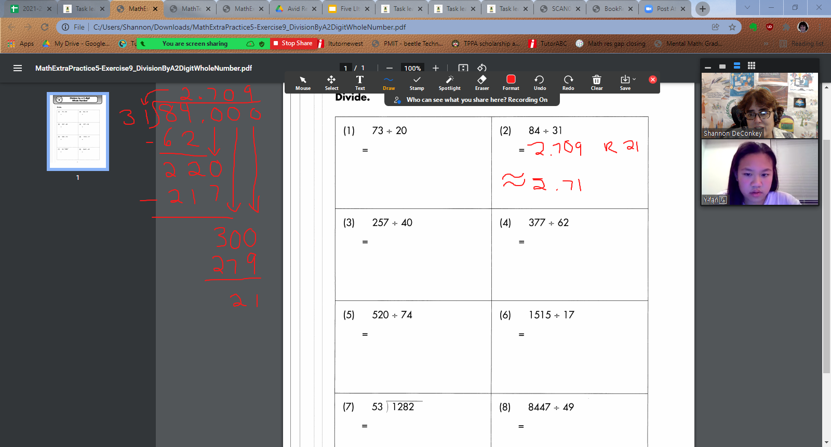Click the 100% zoom level field

pos(412,68)
